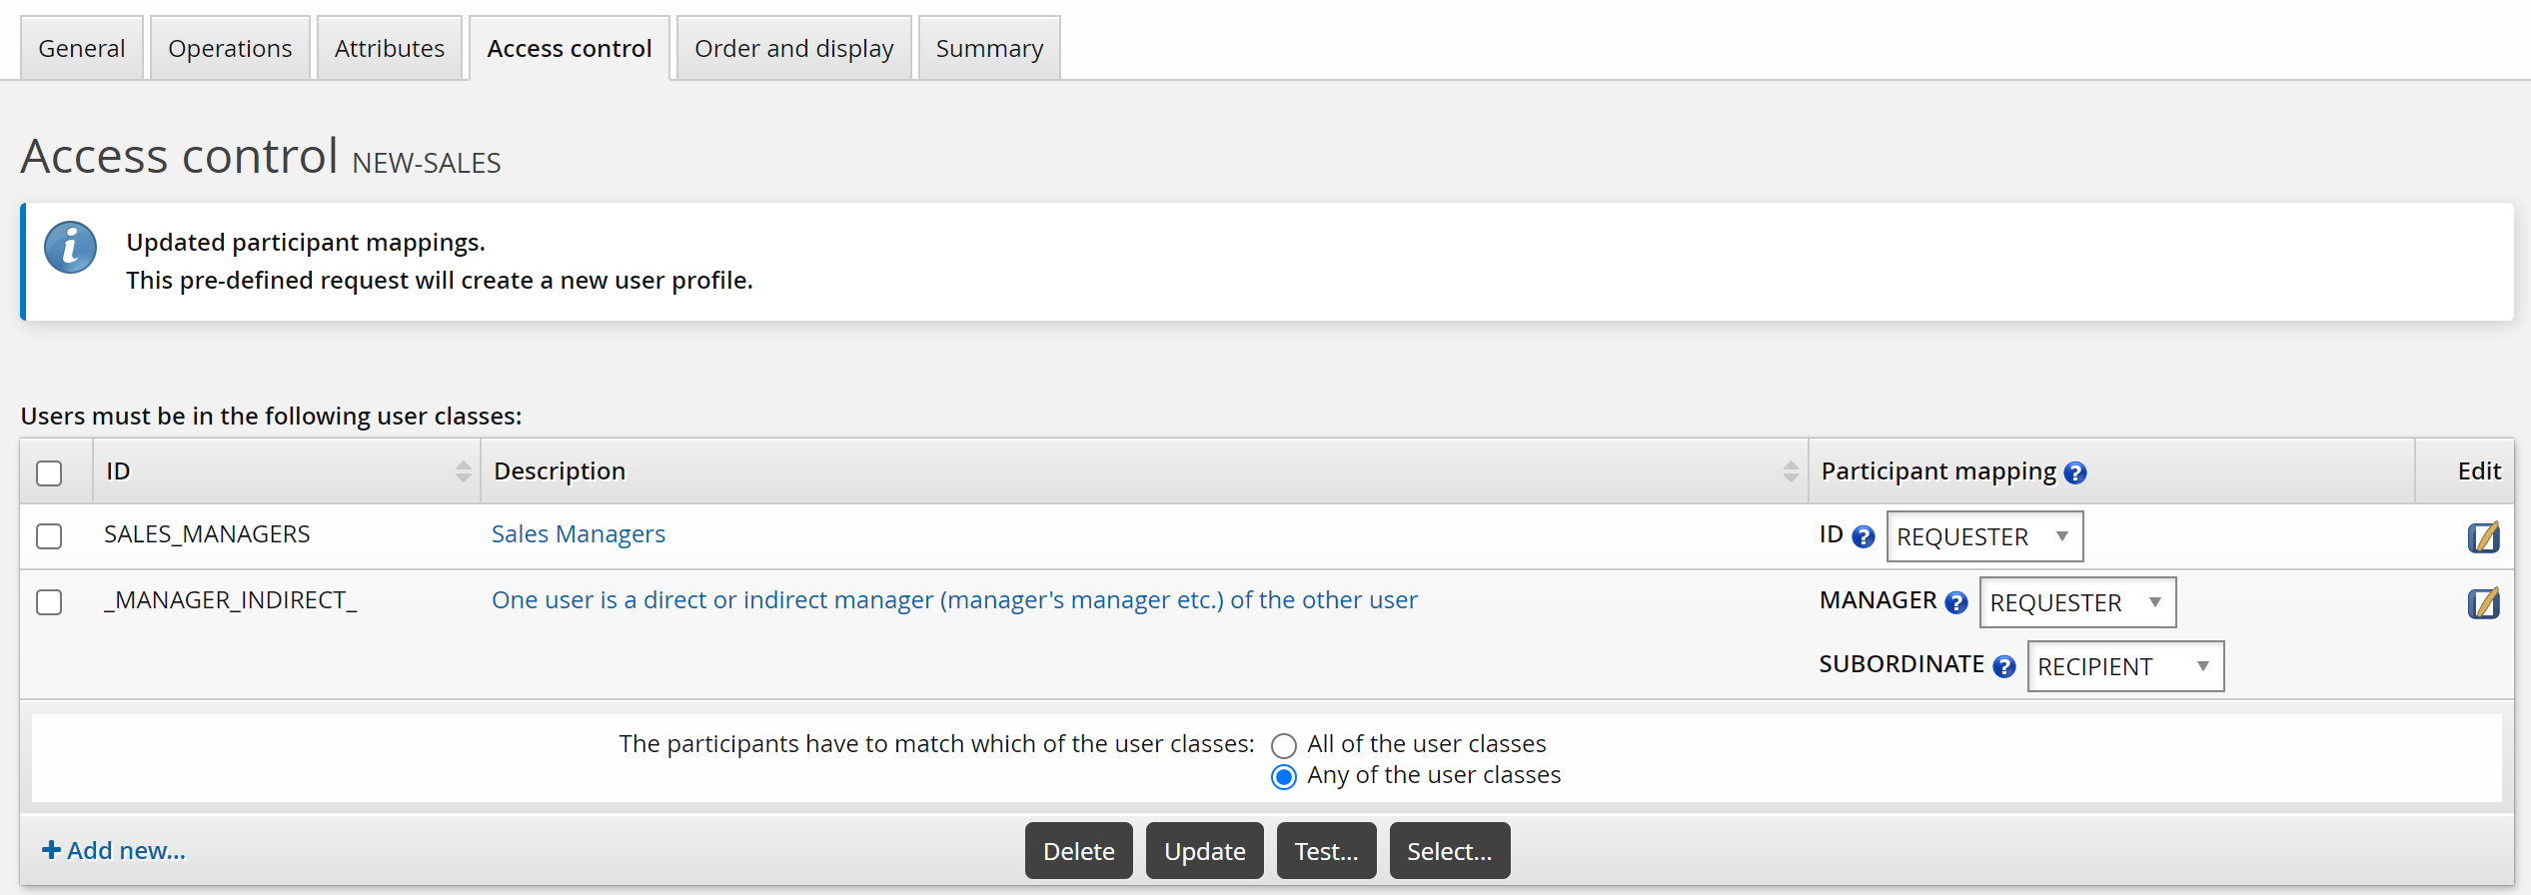Open the MANAGER participant mapping dropdown
This screenshot has height=895, width=2531.
pos(2076,602)
